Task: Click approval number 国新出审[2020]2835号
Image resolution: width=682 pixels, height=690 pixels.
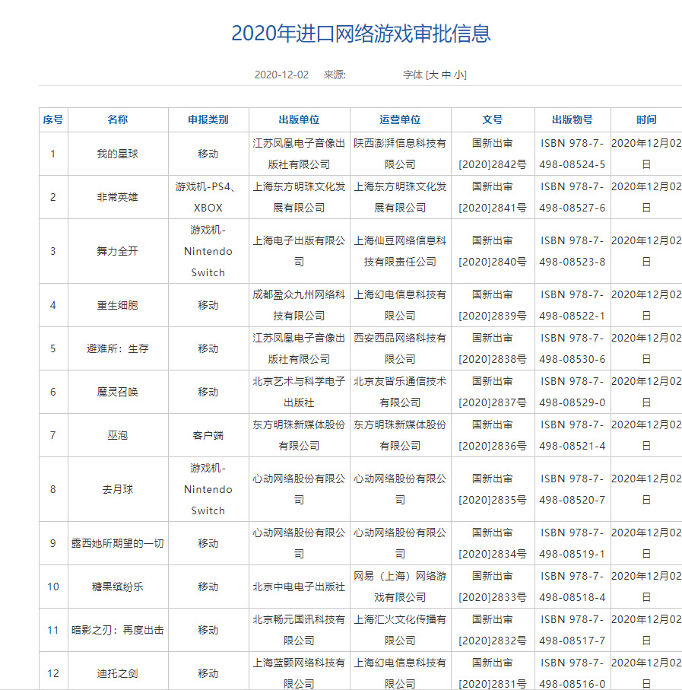Action: click(493, 489)
